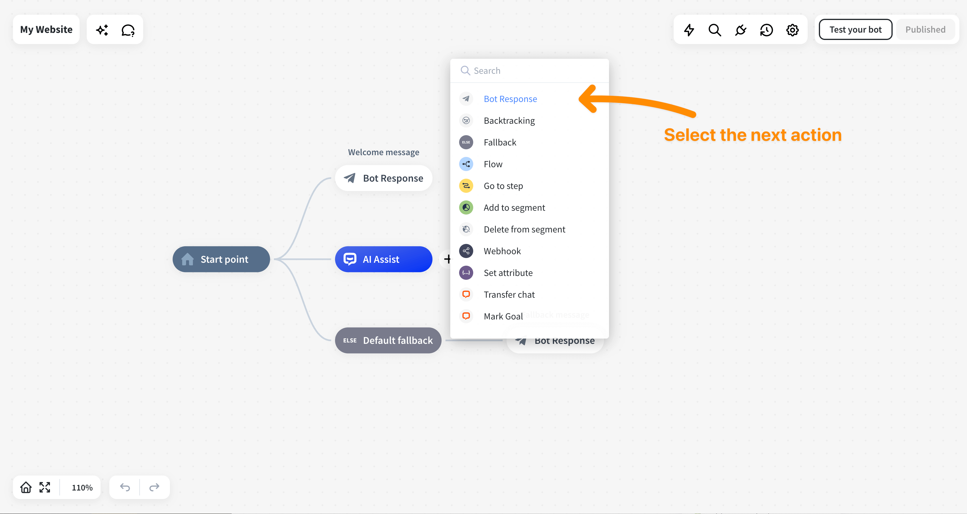Click the Mark Goal icon
The image size is (967, 514).
(x=466, y=316)
